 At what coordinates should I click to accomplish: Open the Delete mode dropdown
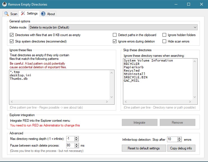[x=113, y=27]
